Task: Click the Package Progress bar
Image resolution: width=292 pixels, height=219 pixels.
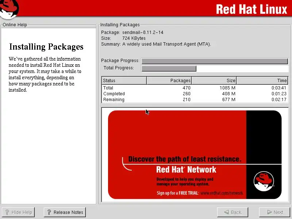Action: 215,61
